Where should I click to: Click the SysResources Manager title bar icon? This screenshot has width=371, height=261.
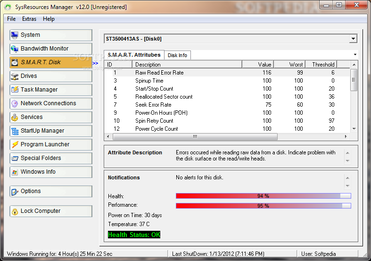coord(8,8)
